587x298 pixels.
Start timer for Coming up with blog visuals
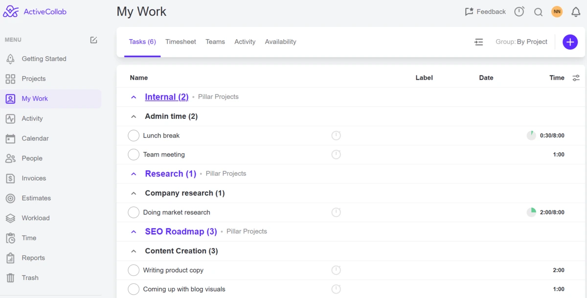pos(336,289)
